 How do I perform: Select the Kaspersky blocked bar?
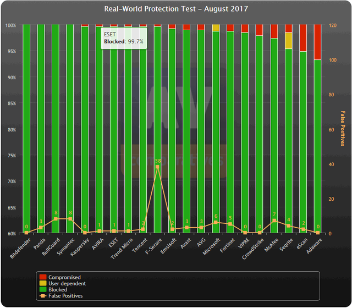click(85, 130)
